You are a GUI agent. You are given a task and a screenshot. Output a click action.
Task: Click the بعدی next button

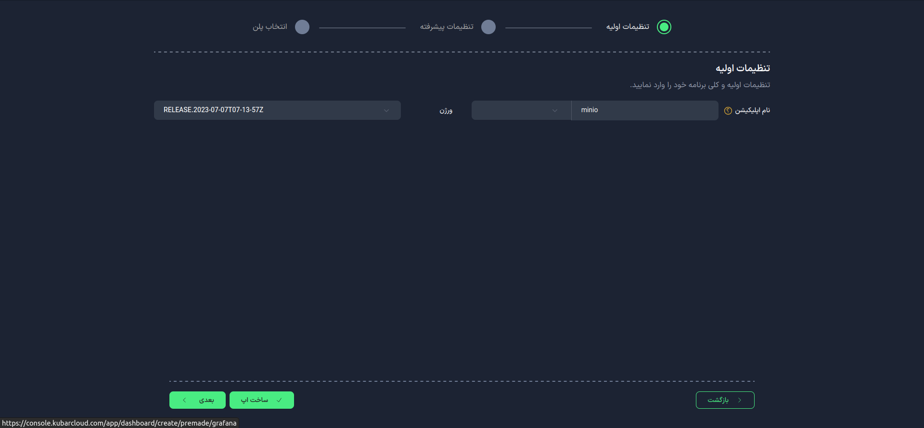click(x=197, y=400)
